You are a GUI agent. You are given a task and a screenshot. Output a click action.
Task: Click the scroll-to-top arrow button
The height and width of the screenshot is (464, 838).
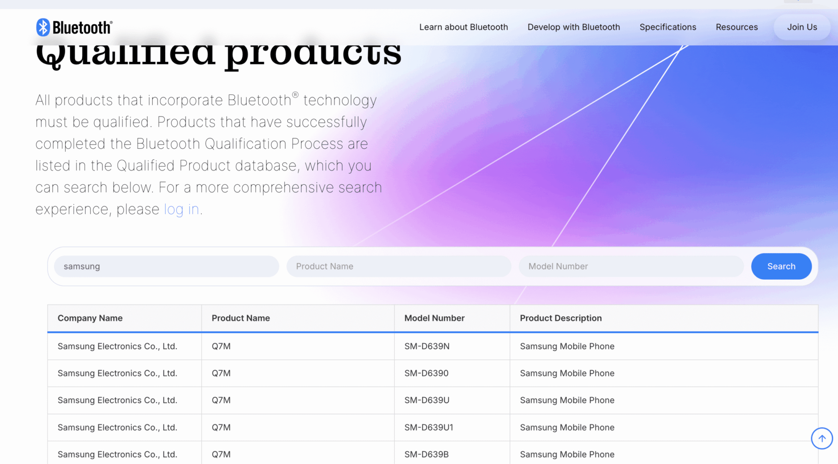tap(822, 438)
